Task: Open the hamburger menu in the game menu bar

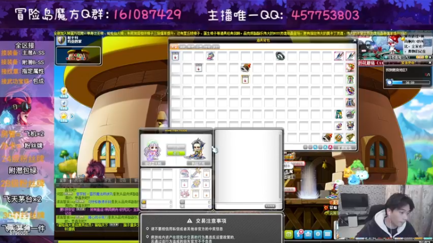Action: [327, 234]
